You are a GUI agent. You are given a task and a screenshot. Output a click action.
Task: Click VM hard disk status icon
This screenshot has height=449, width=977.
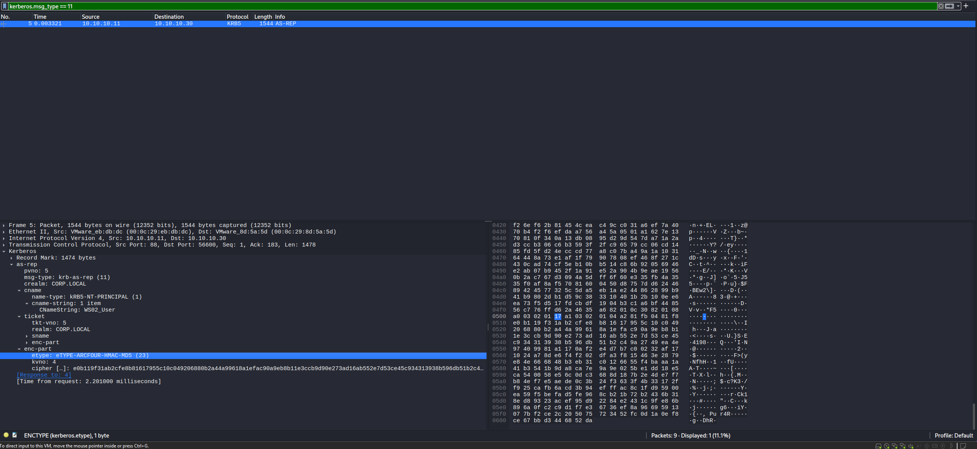coord(878,446)
